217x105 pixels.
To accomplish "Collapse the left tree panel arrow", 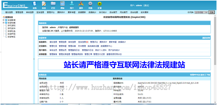I will [x=34, y=59].
